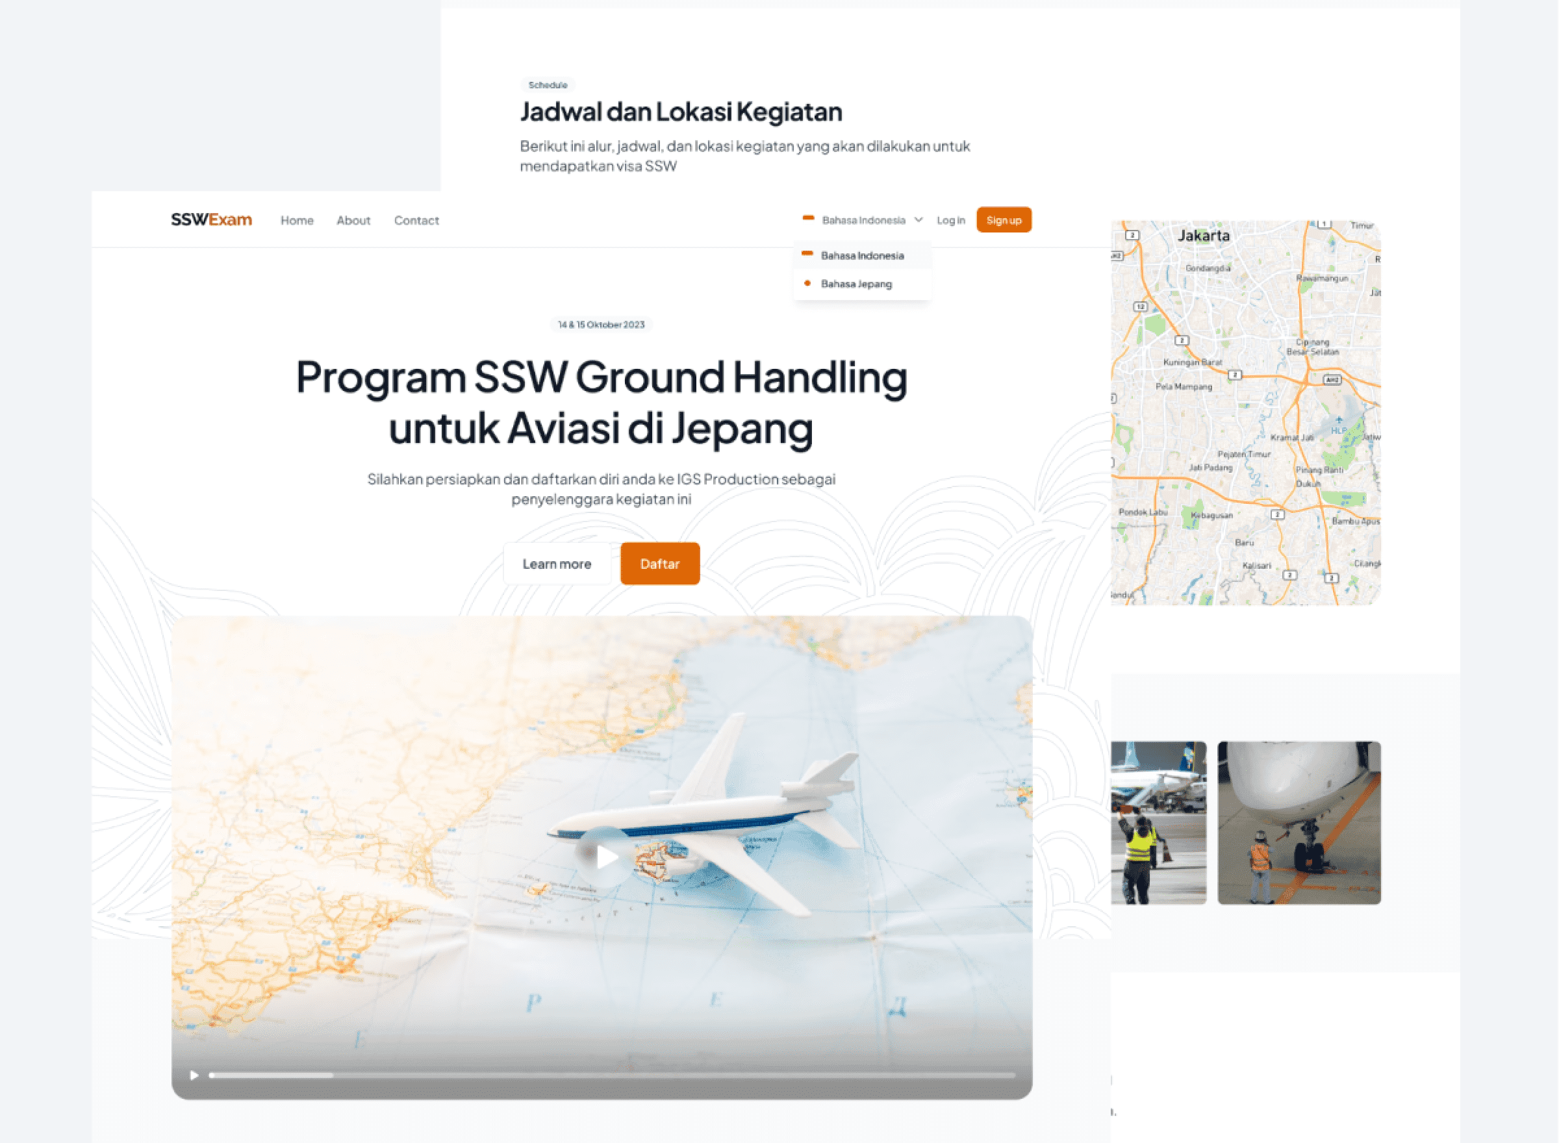Select Bahasa Indonesia from language dropdown

864,255
